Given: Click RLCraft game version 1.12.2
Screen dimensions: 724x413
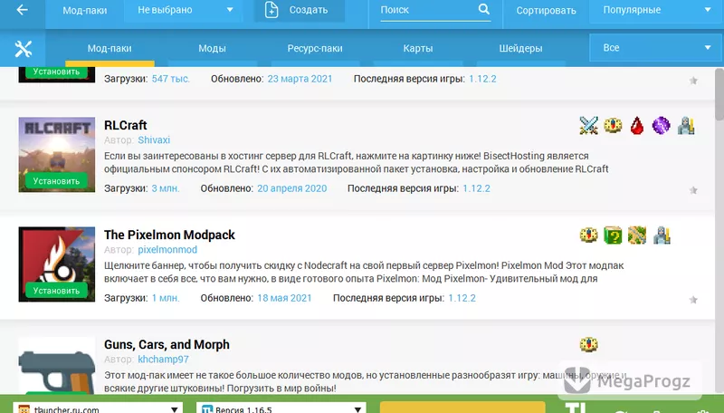Looking at the screenshot, I should tap(477, 188).
